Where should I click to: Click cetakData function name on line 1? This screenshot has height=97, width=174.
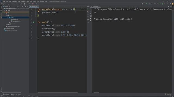click(47, 9)
